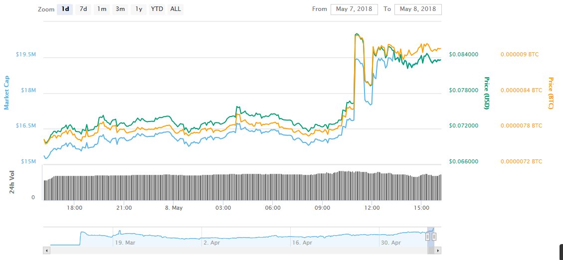The image size is (563, 260).
Task: Click the left scrollbar arrow under navigator
Action: (x=46, y=250)
